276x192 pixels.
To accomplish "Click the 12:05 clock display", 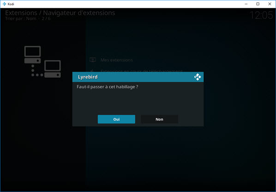I will [261, 15].
